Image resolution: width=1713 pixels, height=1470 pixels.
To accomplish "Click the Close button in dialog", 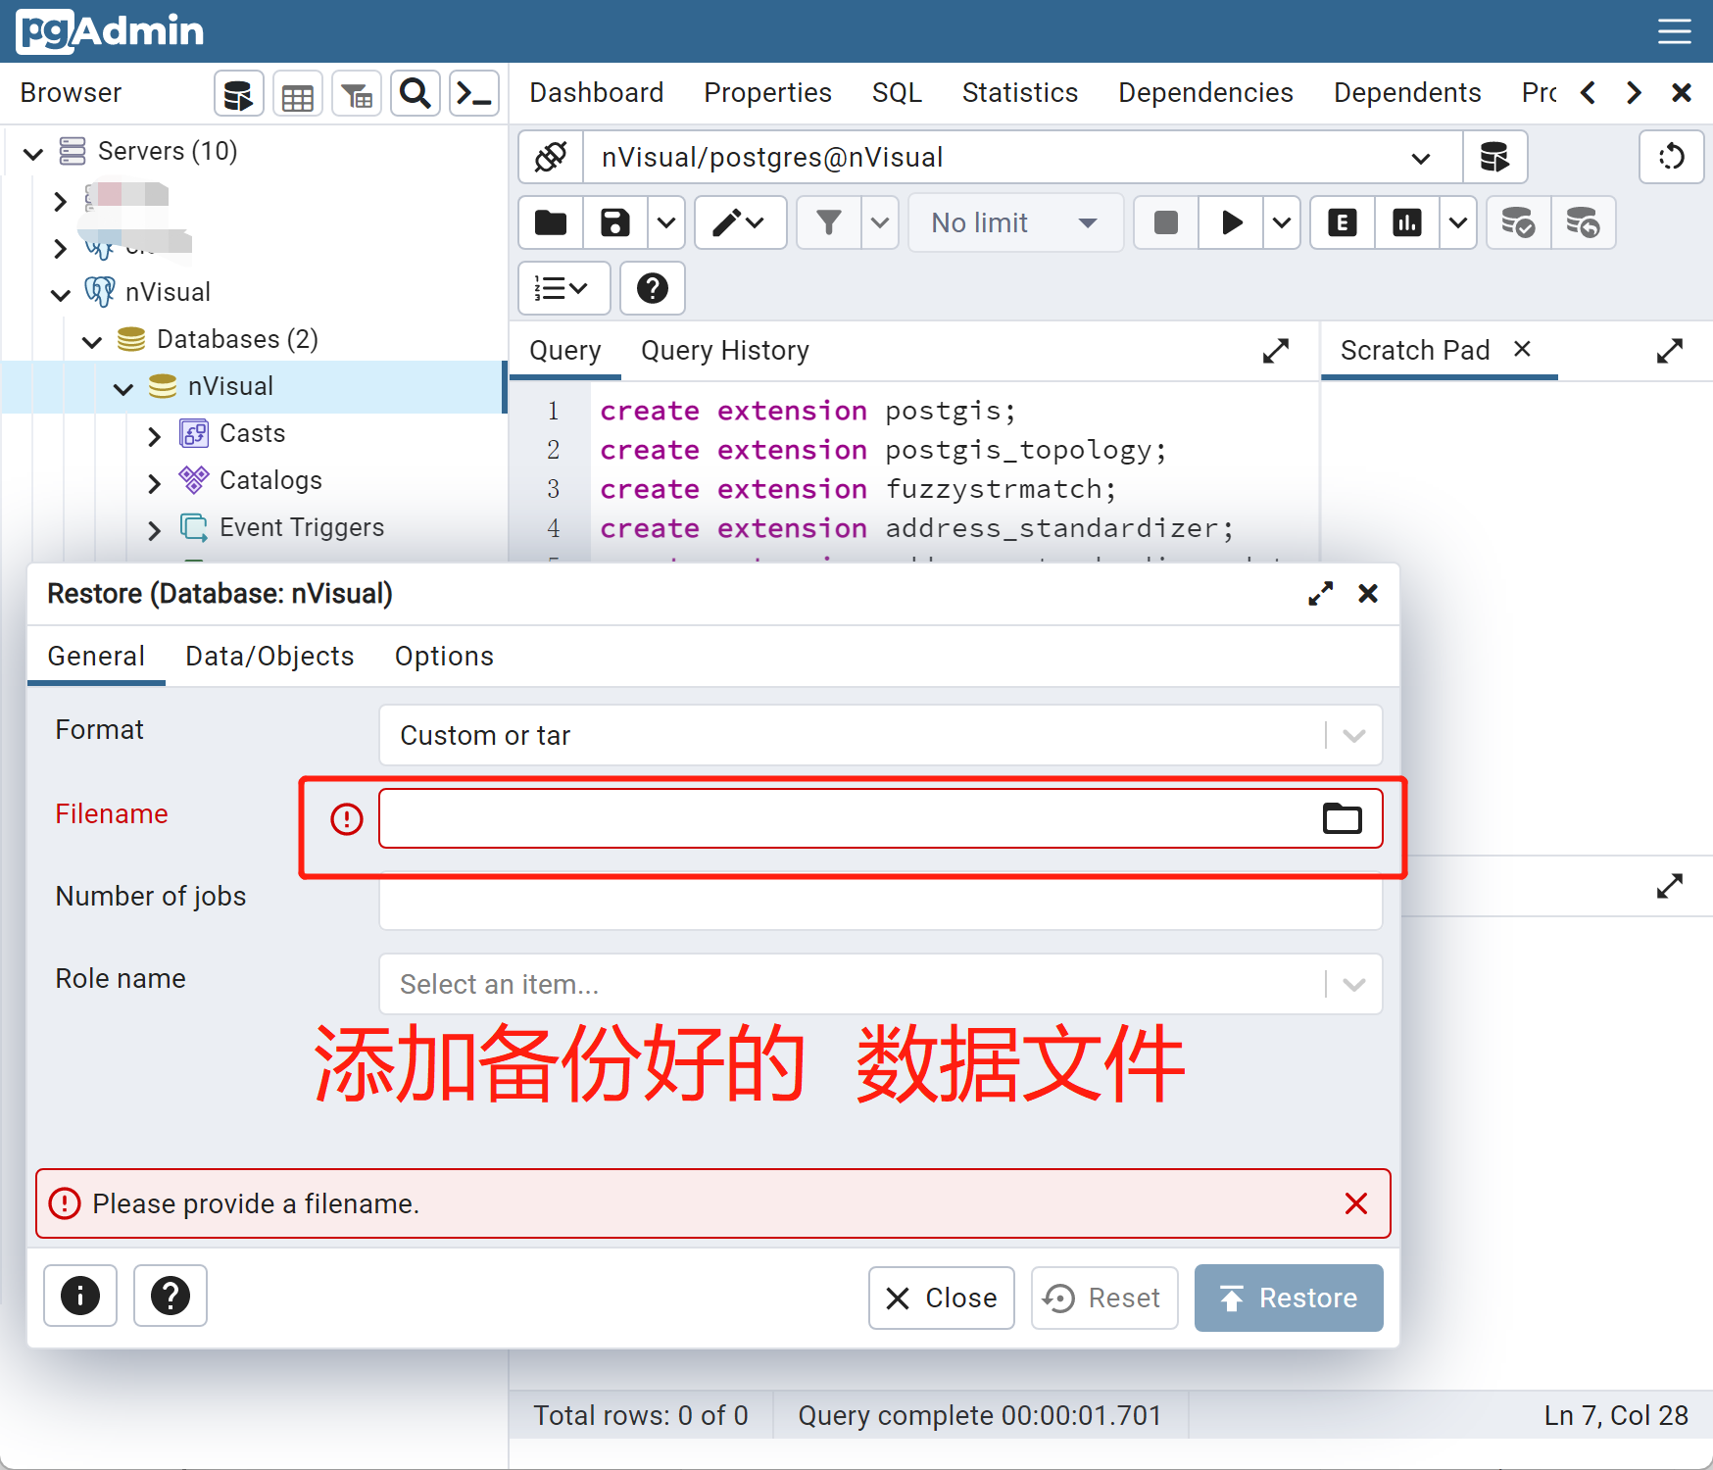I will click(x=941, y=1298).
